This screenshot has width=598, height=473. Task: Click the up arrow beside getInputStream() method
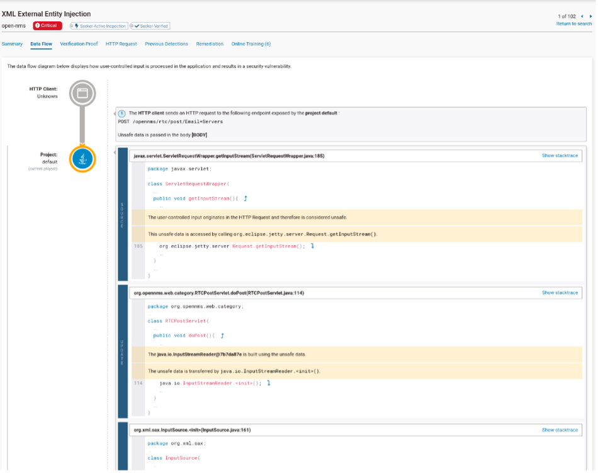pos(245,198)
